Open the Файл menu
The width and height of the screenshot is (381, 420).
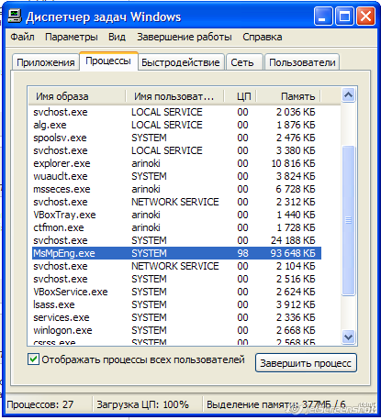(x=22, y=37)
